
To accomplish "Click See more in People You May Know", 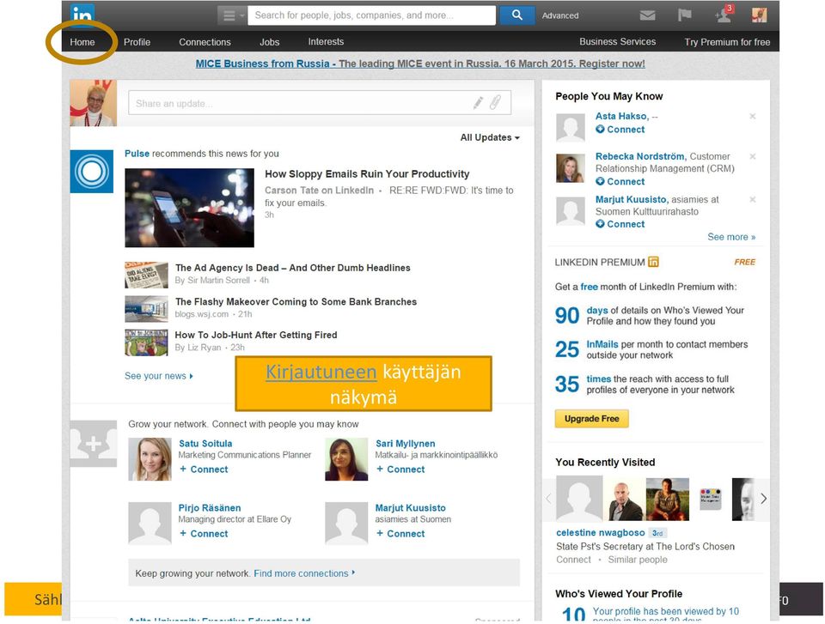I will tap(731, 237).
